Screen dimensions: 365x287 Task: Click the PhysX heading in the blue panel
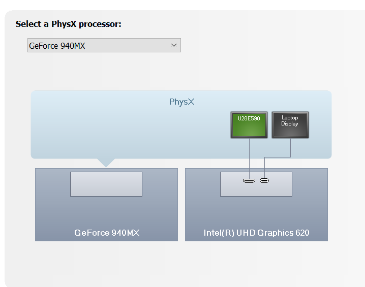pyautogui.click(x=181, y=102)
